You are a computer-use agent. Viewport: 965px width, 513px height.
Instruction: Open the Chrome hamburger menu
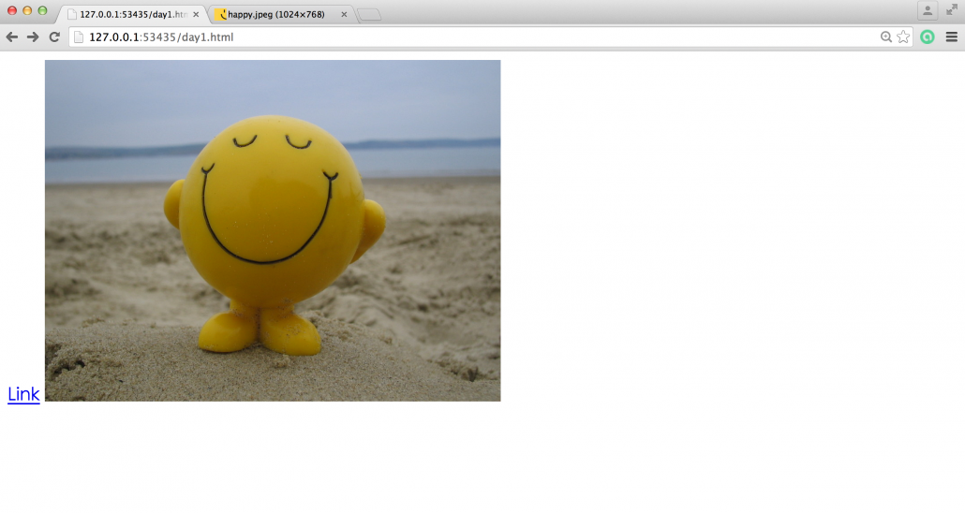click(951, 37)
